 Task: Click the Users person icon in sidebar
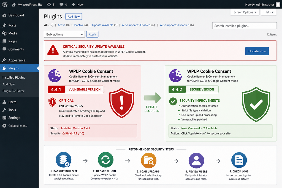tap(4, 102)
